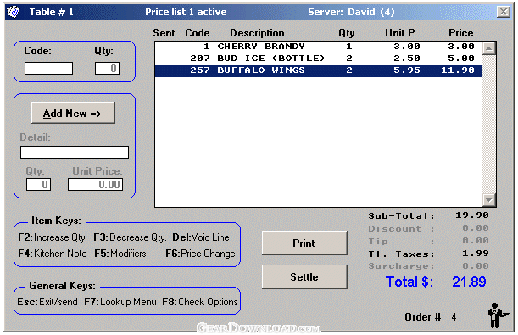Click the F6: Price Change label
This screenshot has width=518, height=335.
coord(200,254)
